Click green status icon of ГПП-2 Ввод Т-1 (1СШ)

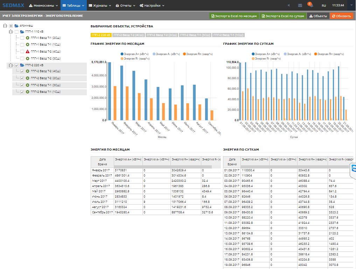[x=27, y=92]
